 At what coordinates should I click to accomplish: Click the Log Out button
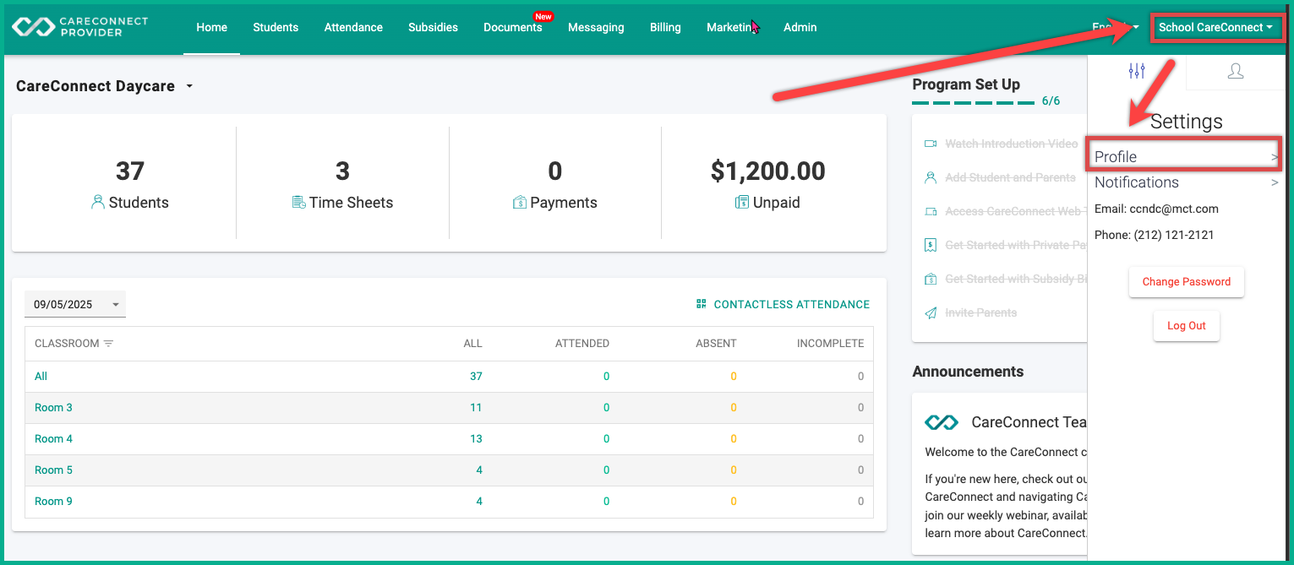coord(1186,326)
